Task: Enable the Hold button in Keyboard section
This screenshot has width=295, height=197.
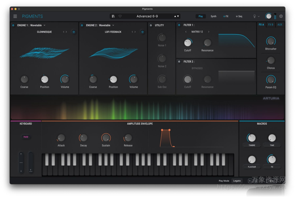Action: (x=26, y=137)
